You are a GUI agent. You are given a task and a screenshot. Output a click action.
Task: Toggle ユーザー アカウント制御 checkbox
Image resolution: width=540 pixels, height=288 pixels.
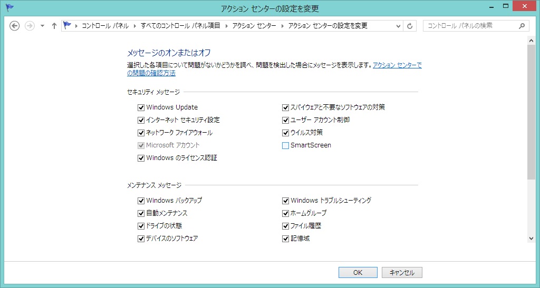click(x=285, y=120)
